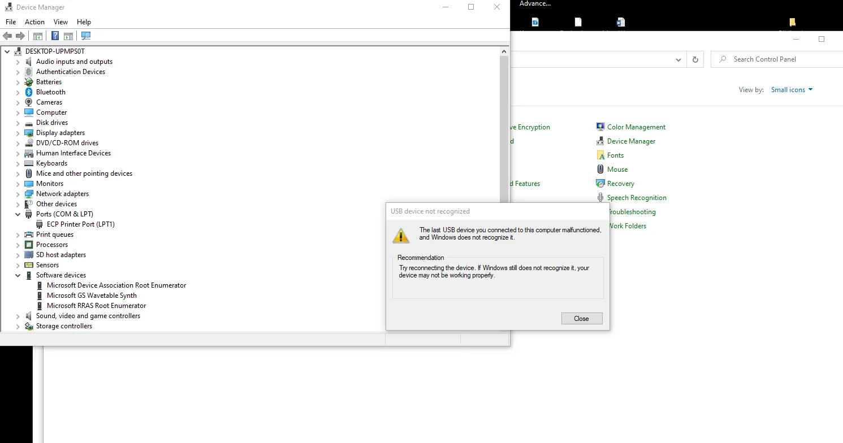Image resolution: width=843 pixels, height=443 pixels.
Task: Select Microsoft RRAS Root Enumerator
Action: 96,306
